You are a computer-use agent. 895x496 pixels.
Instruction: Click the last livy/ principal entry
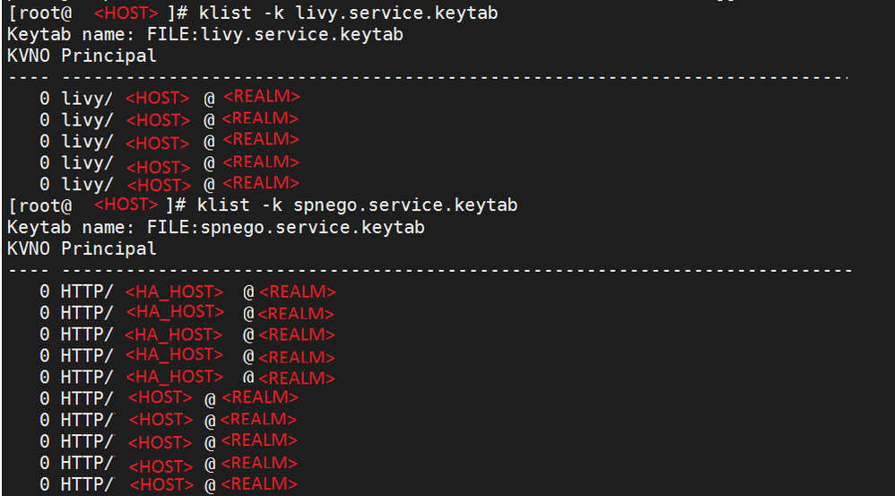[169, 185]
